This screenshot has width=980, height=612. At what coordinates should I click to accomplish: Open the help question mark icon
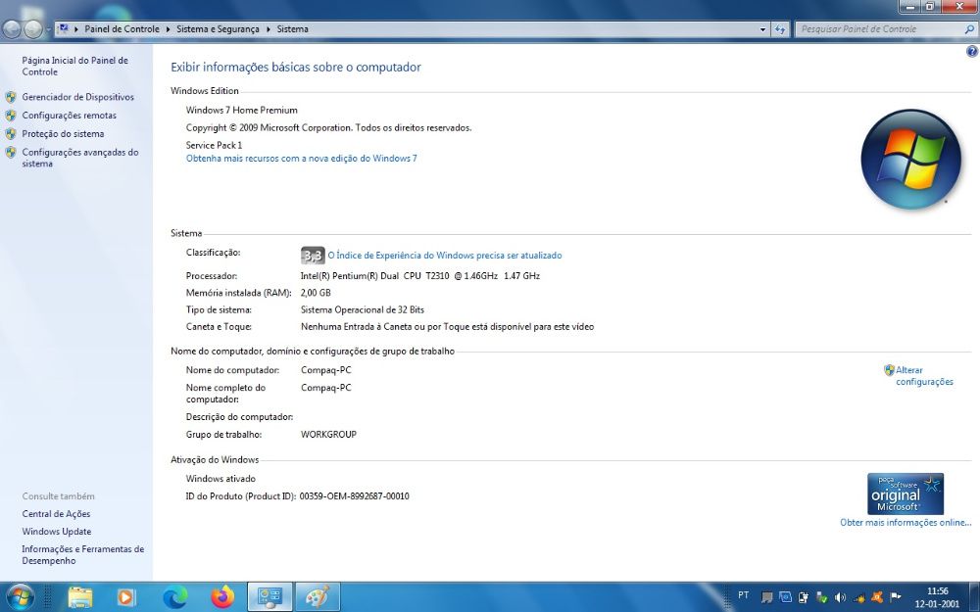coord(972,52)
